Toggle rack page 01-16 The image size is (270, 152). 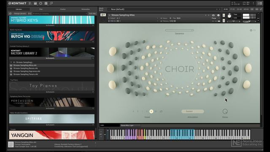225,9
